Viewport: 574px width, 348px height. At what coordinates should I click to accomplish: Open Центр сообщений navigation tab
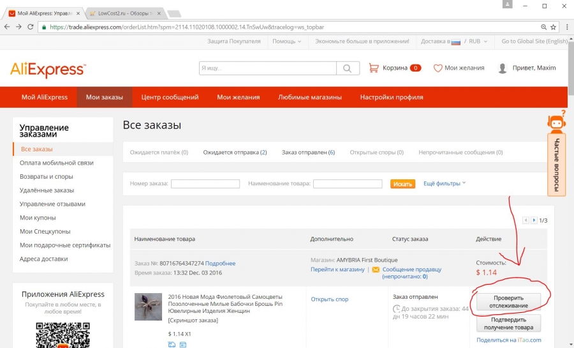(x=170, y=97)
